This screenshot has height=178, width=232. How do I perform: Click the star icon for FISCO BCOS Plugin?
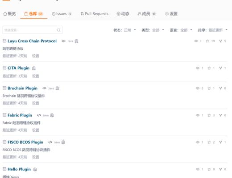(x=209, y=142)
